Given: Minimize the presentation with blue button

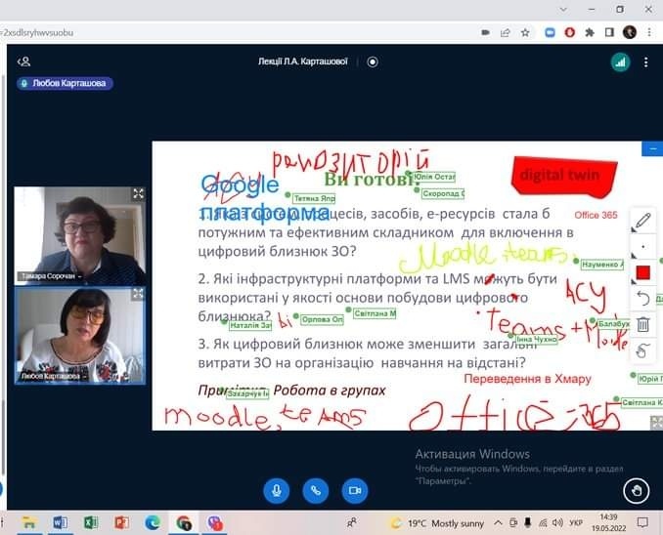Looking at the screenshot, I should pos(652,148).
